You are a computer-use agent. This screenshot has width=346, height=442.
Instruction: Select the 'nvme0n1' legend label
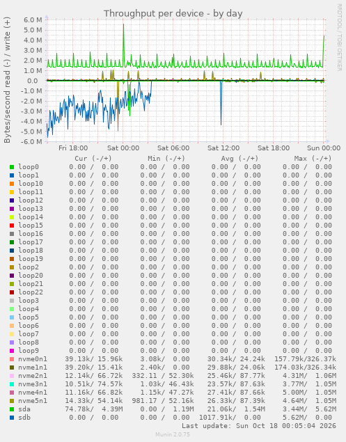tap(33, 359)
